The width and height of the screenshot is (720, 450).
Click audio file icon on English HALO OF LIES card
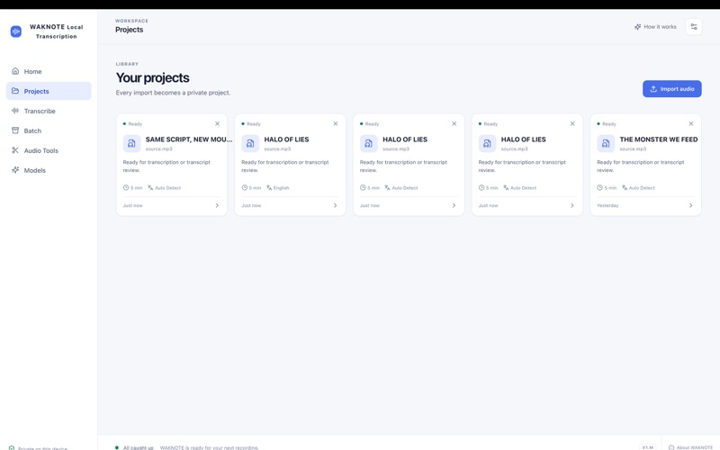(x=250, y=143)
